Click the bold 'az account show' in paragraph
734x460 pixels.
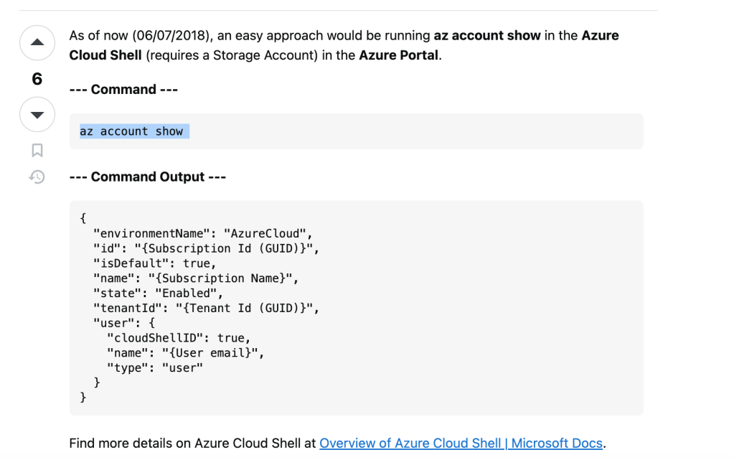click(x=487, y=35)
